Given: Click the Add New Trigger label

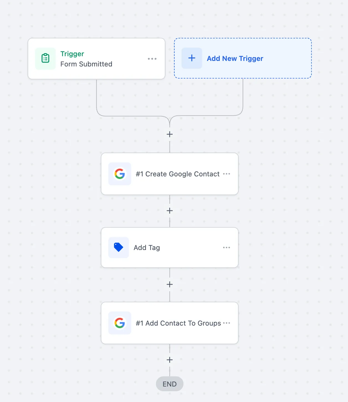Looking at the screenshot, I should (x=235, y=58).
